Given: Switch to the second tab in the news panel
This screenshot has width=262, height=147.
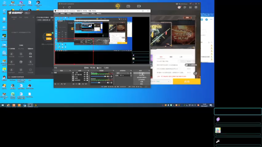Looking at the screenshot, I should click(171, 57).
